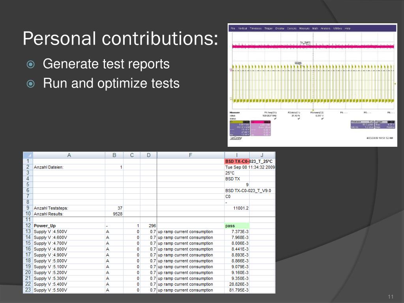404x303 pixels.
Task: Open the Measure menu in menu bar
Action: [x=304, y=28]
